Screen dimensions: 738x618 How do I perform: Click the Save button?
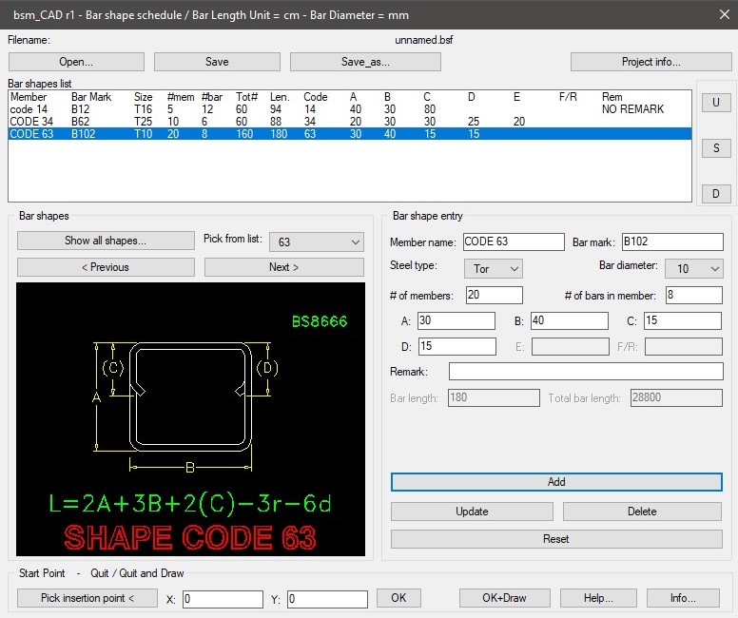(217, 62)
